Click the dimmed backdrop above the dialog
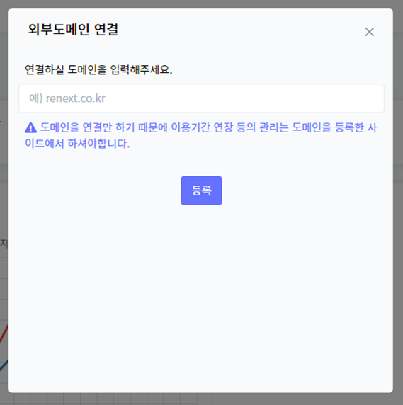The image size is (403, 405). [201, 4]
